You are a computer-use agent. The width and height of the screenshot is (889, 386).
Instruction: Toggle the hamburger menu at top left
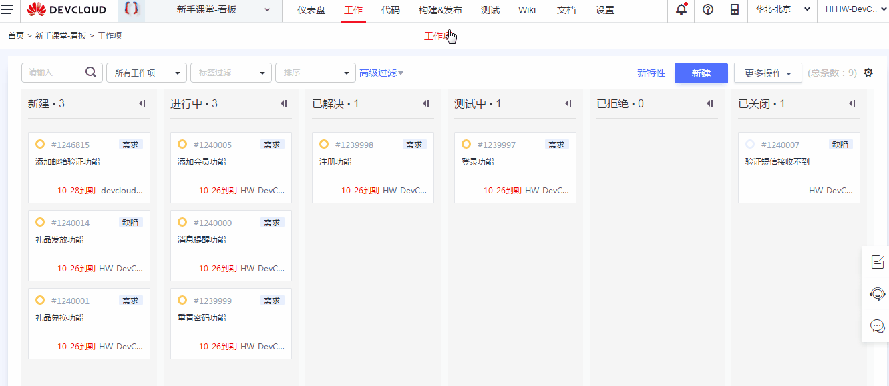click(x=9, y=10)
